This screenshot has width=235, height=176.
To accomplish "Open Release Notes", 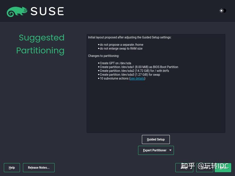I will [38, 167].
